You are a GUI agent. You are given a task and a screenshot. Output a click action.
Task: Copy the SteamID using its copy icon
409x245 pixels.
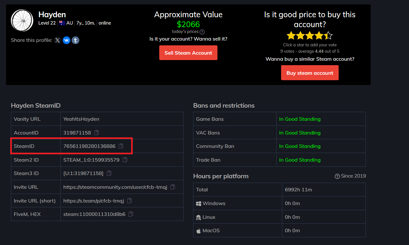(x=121, y=146)
